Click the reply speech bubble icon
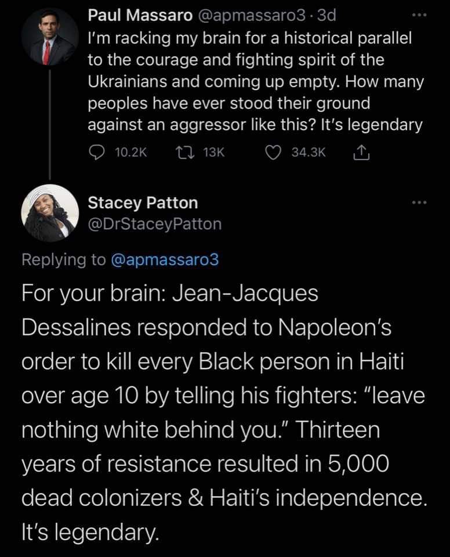The width and height of the screenshot is (450, 557). 96,152
